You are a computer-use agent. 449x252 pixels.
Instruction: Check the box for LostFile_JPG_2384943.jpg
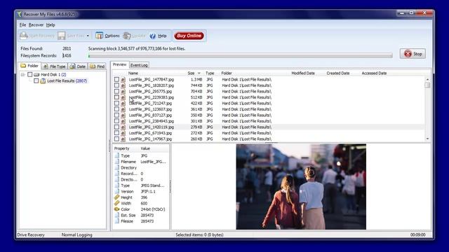(116, 121)
